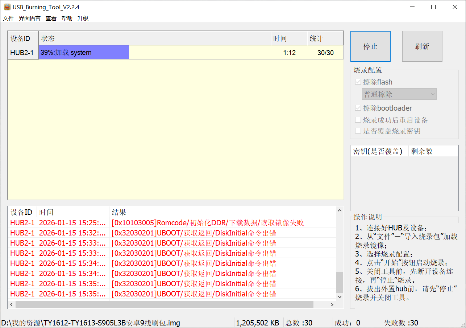Click the USB Burning Tool app icon
This screenshot has height=328, width=466.
pyautogui.click(x=7, y=7)
